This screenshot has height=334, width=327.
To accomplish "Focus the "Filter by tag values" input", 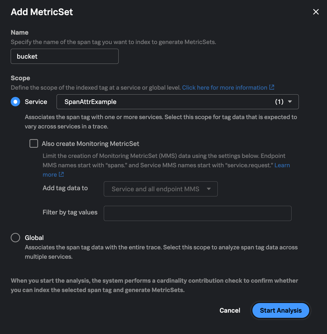I will pos(197,213).
